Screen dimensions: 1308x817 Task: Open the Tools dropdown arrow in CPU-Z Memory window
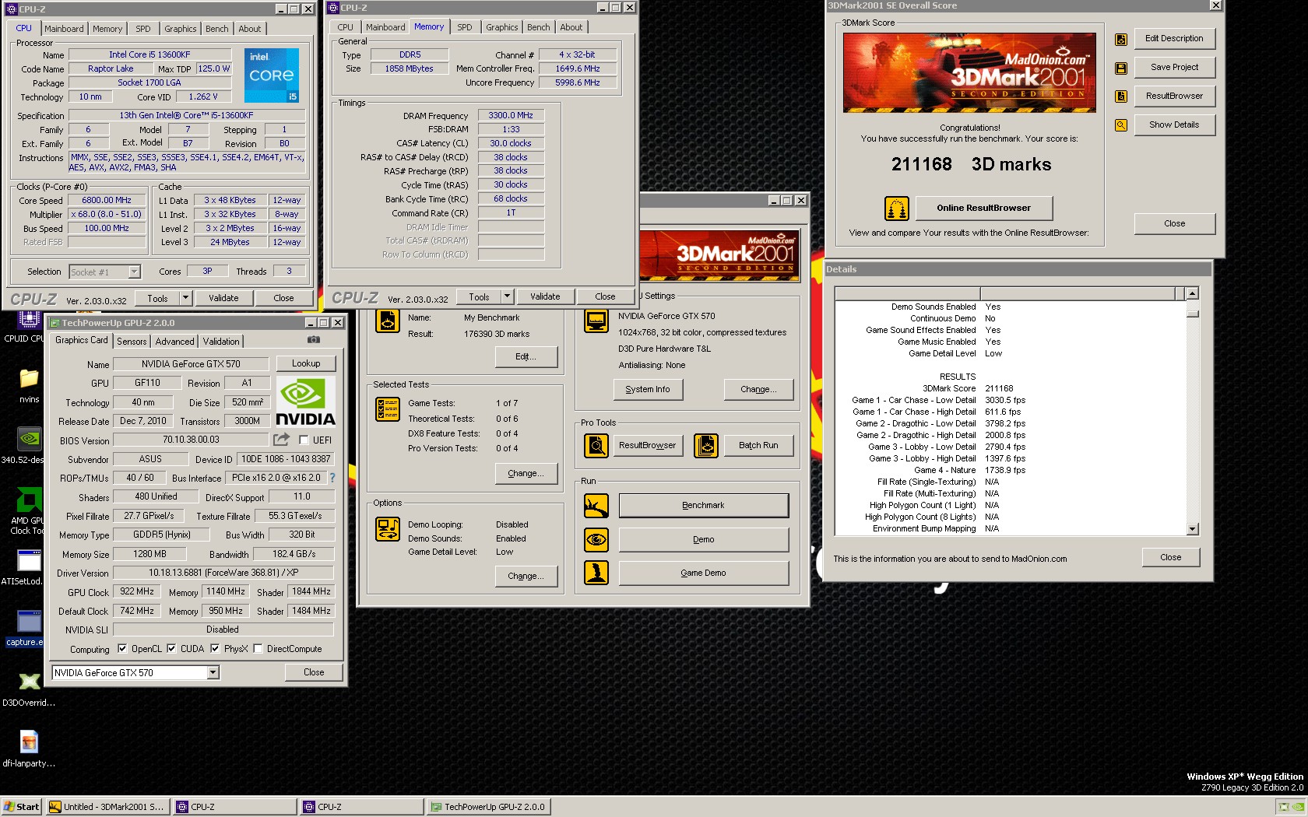pos(507,296)
